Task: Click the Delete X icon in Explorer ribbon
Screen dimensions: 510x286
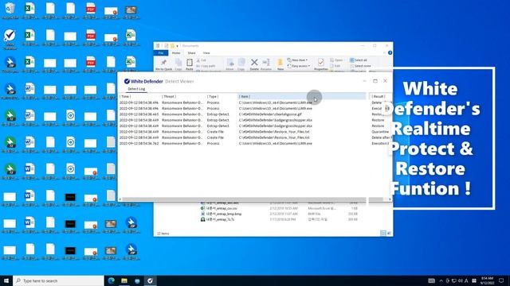Action: [x=254, y=64]
